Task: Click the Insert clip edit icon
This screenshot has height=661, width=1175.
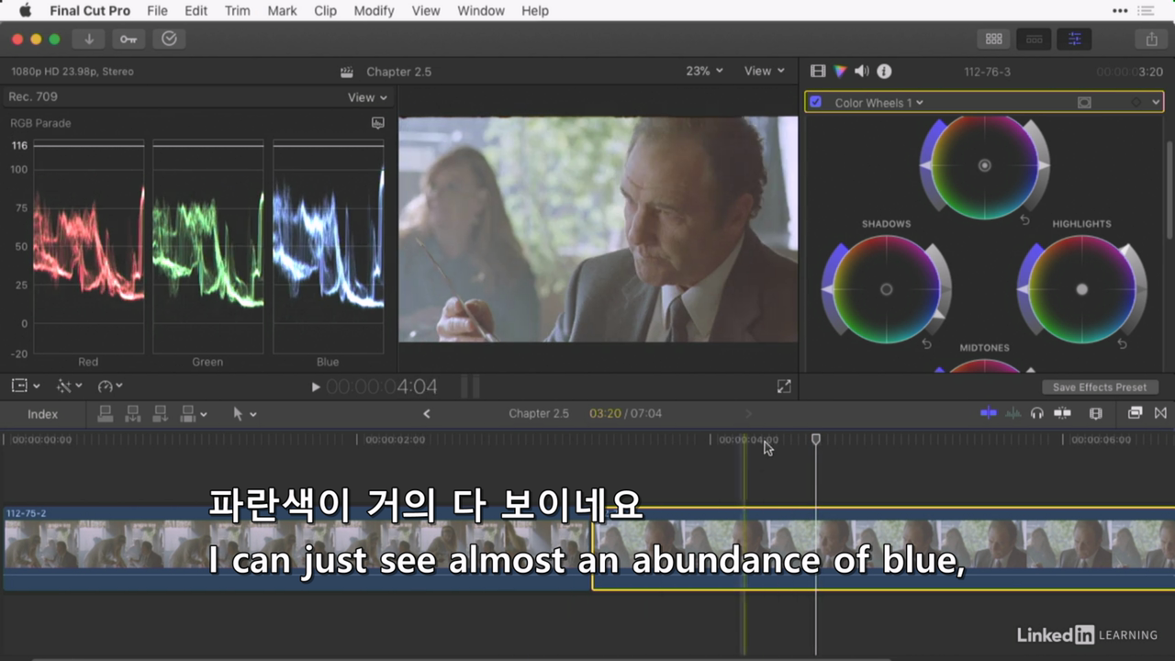Action: pos(132,414)
